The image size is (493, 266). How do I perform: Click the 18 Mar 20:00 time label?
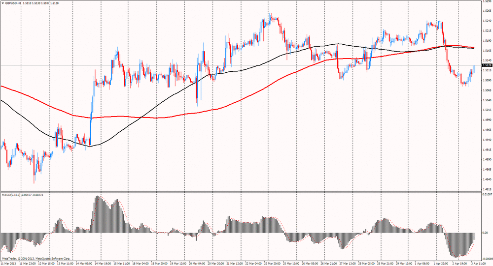click(158, 264)
